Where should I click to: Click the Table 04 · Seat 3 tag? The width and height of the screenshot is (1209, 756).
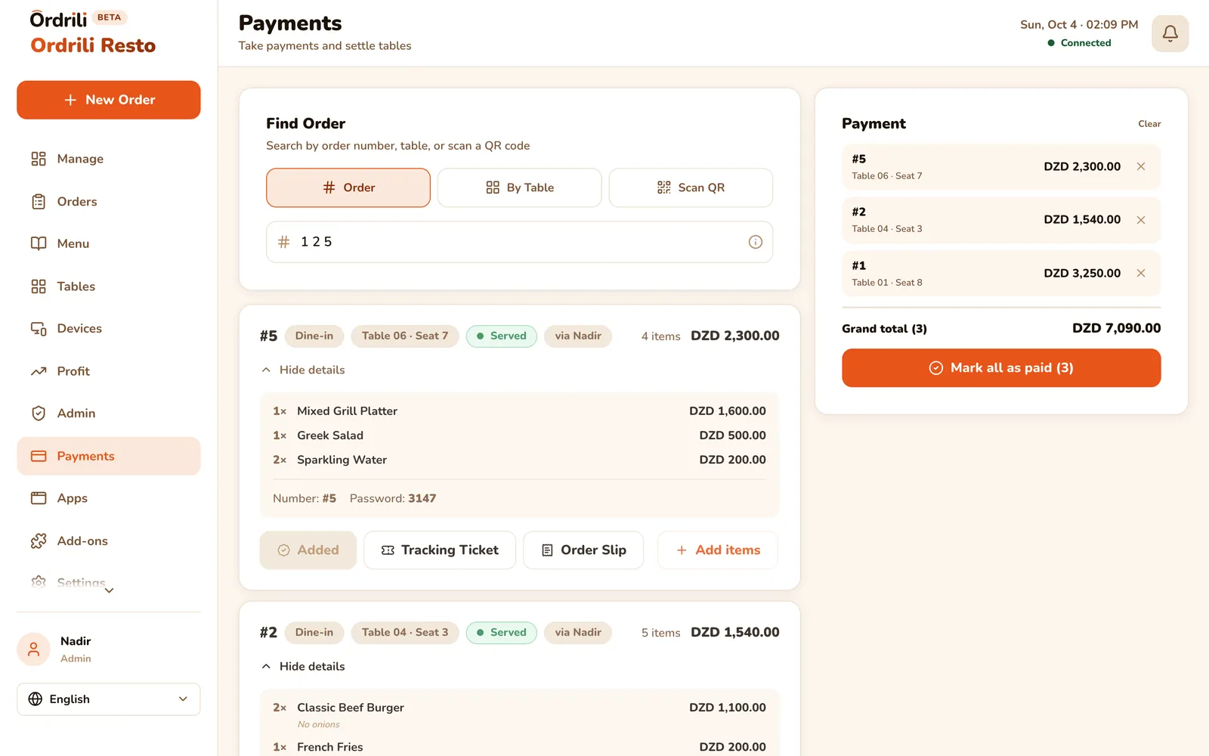[x=405, y=633]
